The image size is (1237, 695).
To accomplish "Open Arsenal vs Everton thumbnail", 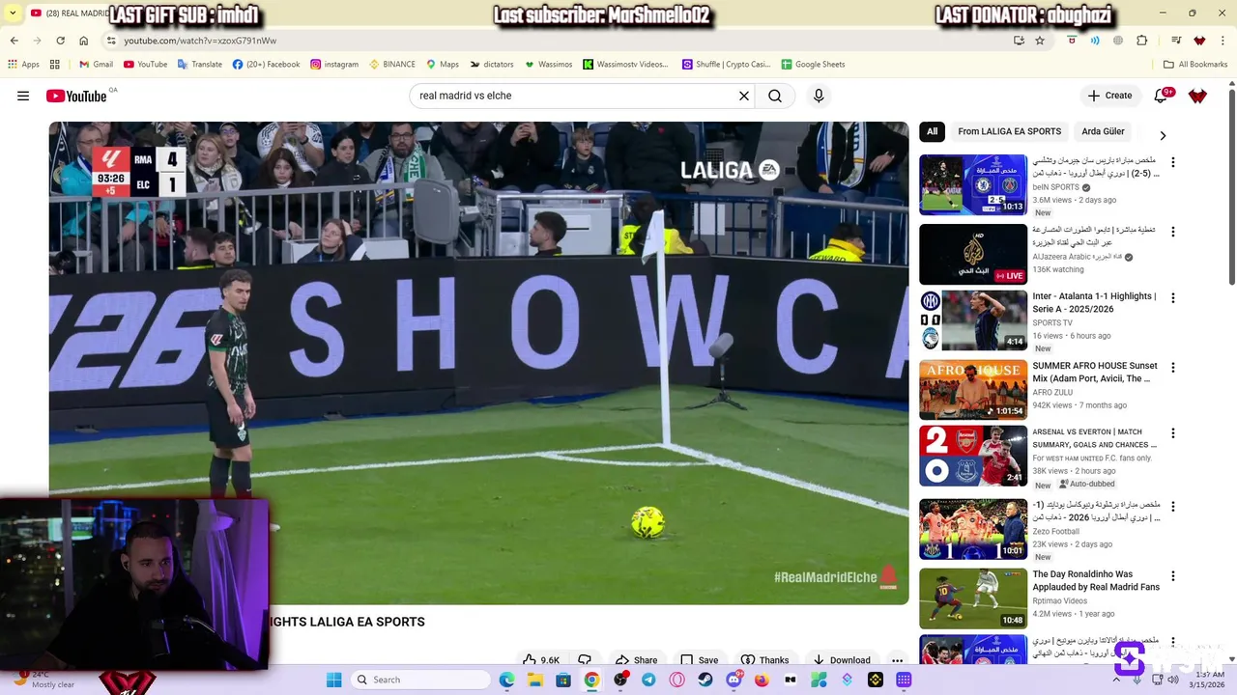I will click(973, 456).
